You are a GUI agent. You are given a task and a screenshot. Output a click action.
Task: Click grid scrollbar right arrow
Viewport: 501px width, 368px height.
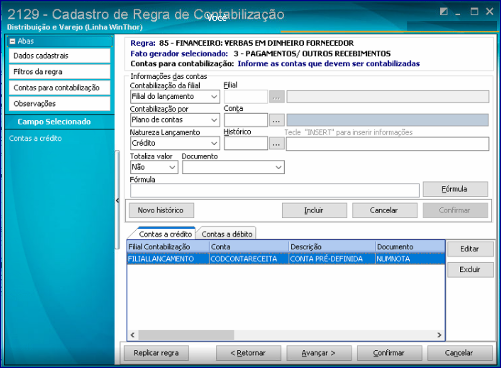point(439,335)
